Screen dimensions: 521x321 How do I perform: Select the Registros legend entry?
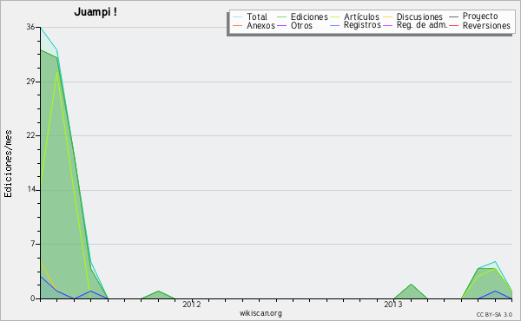click(x=362, y=25)
